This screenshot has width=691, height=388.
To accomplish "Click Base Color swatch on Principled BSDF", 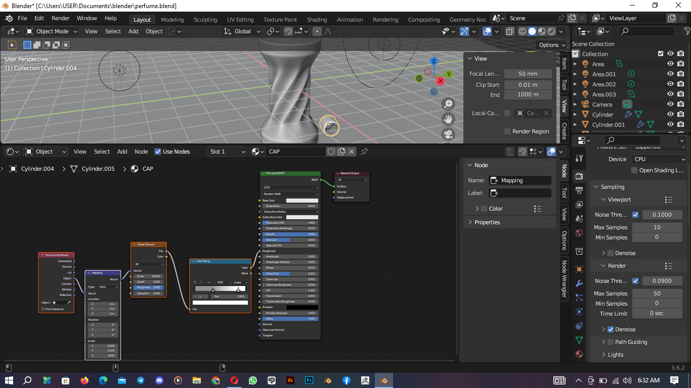I will tap(302, 201).
